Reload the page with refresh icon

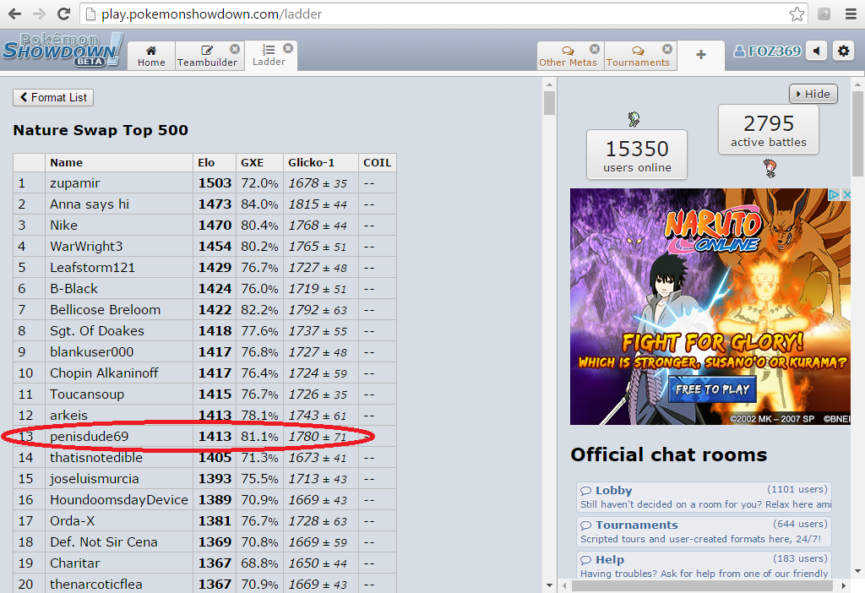click(x=63, y=14)
